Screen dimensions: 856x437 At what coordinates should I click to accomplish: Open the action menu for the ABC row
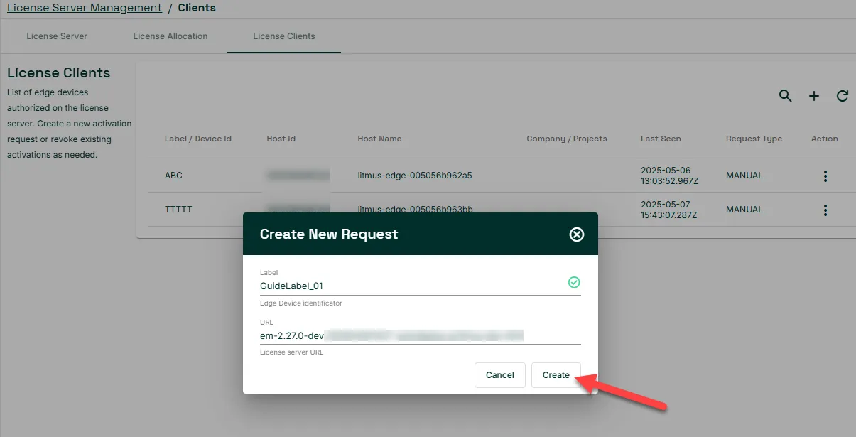(825, 176)
